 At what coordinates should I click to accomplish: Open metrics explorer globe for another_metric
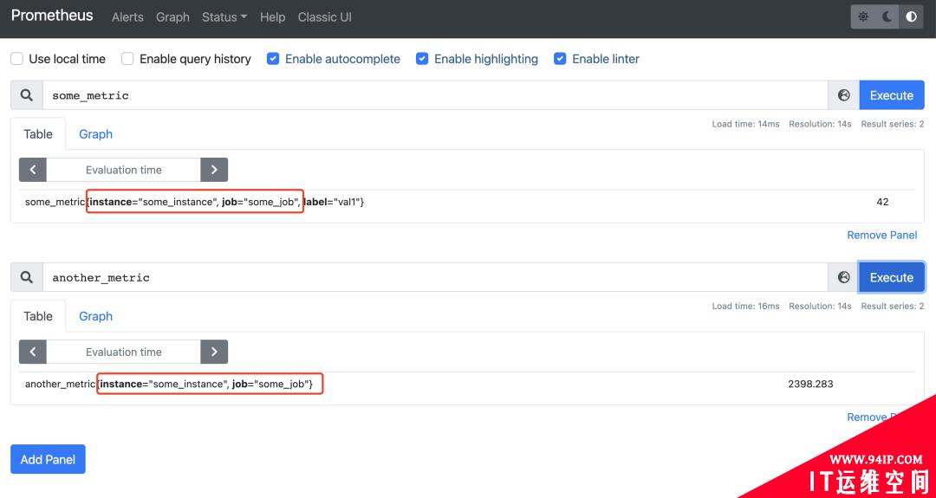click(x=843, y=277)
